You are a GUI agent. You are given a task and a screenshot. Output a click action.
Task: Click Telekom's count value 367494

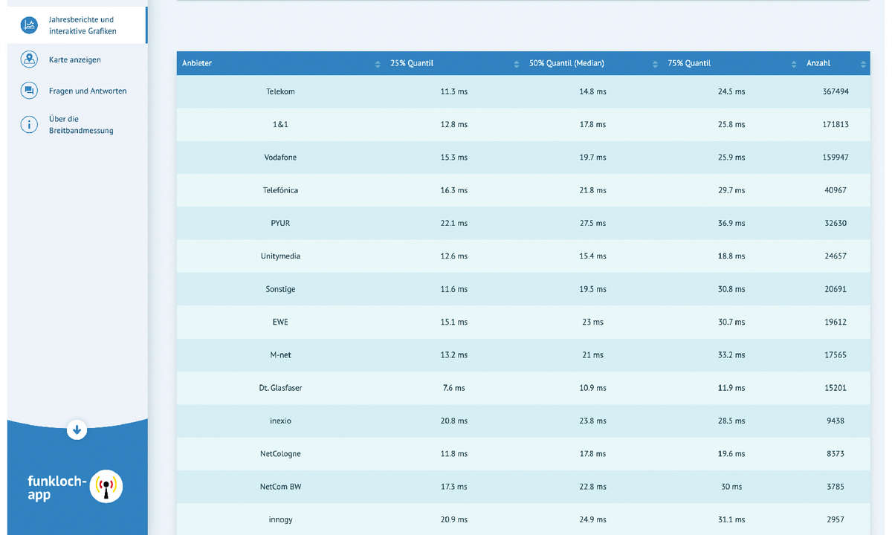836,91
